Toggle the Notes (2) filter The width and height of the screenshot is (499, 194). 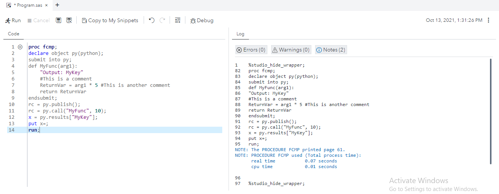click(331, 50)
